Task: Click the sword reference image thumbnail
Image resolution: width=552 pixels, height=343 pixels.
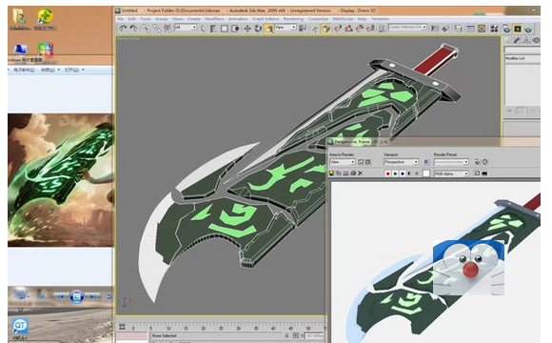Action: click(61, 180)
